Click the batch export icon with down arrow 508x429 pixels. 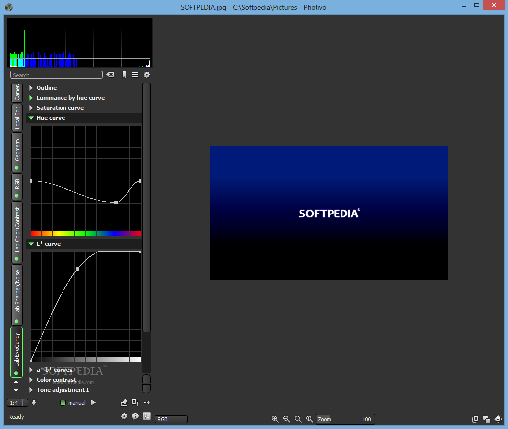click(135, 402)
